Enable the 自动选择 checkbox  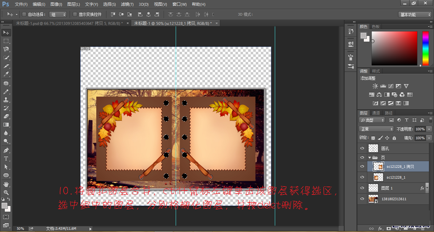click(x=24, y=14)
